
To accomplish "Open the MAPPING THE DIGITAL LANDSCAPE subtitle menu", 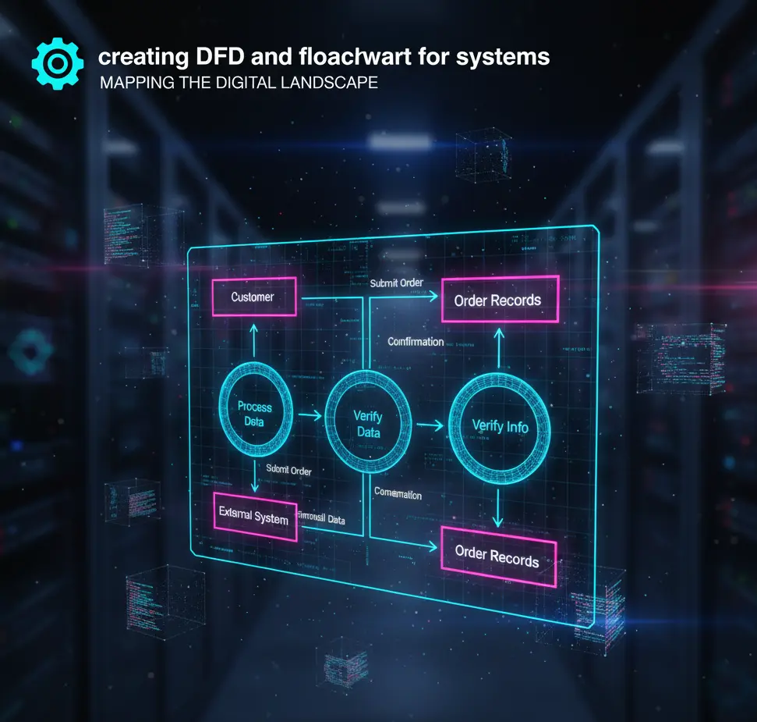I will (x=238, y=83).
